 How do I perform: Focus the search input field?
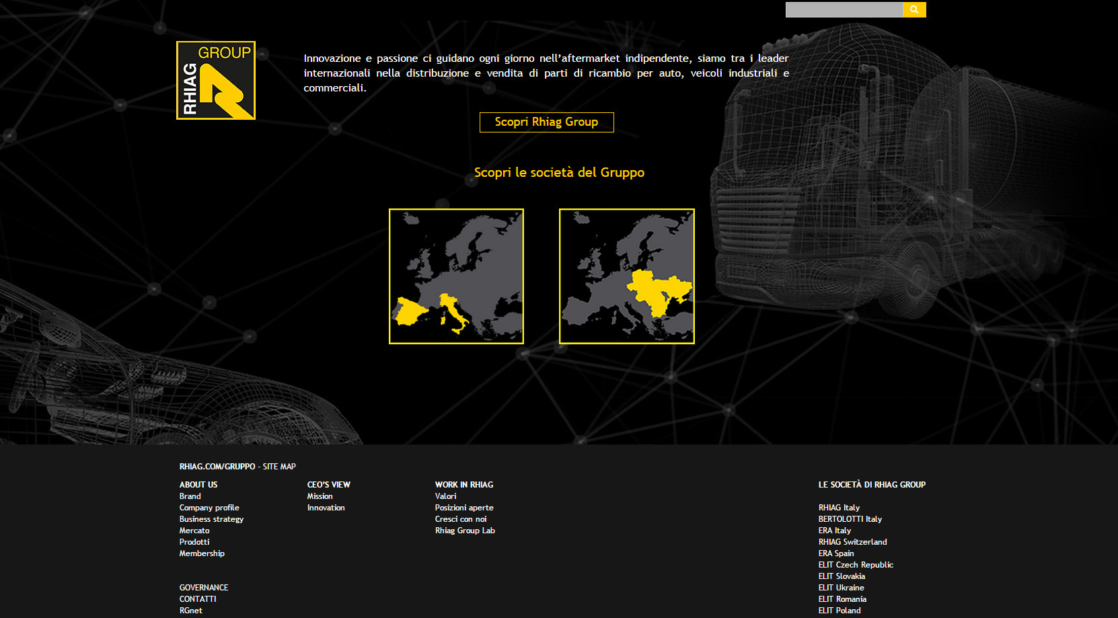844,9
